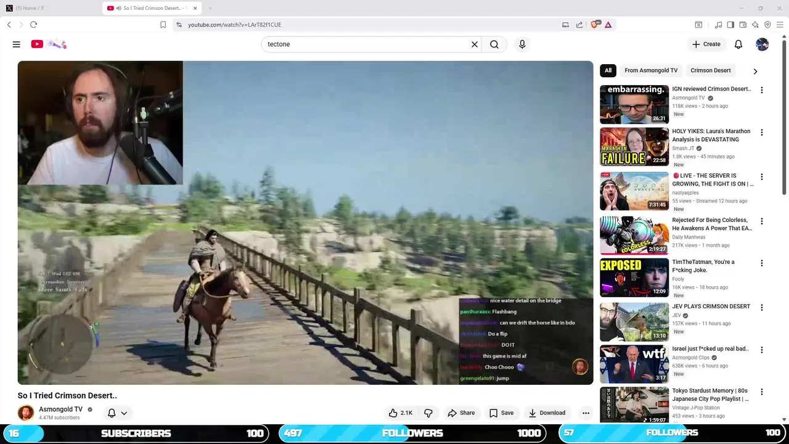
Task: Clear the search box text
Action: (x=475, y=44)
